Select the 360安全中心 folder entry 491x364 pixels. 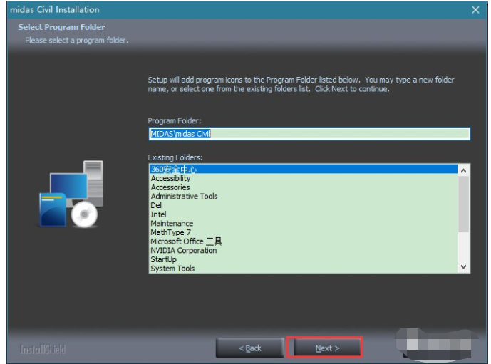[x=303, y=169]
